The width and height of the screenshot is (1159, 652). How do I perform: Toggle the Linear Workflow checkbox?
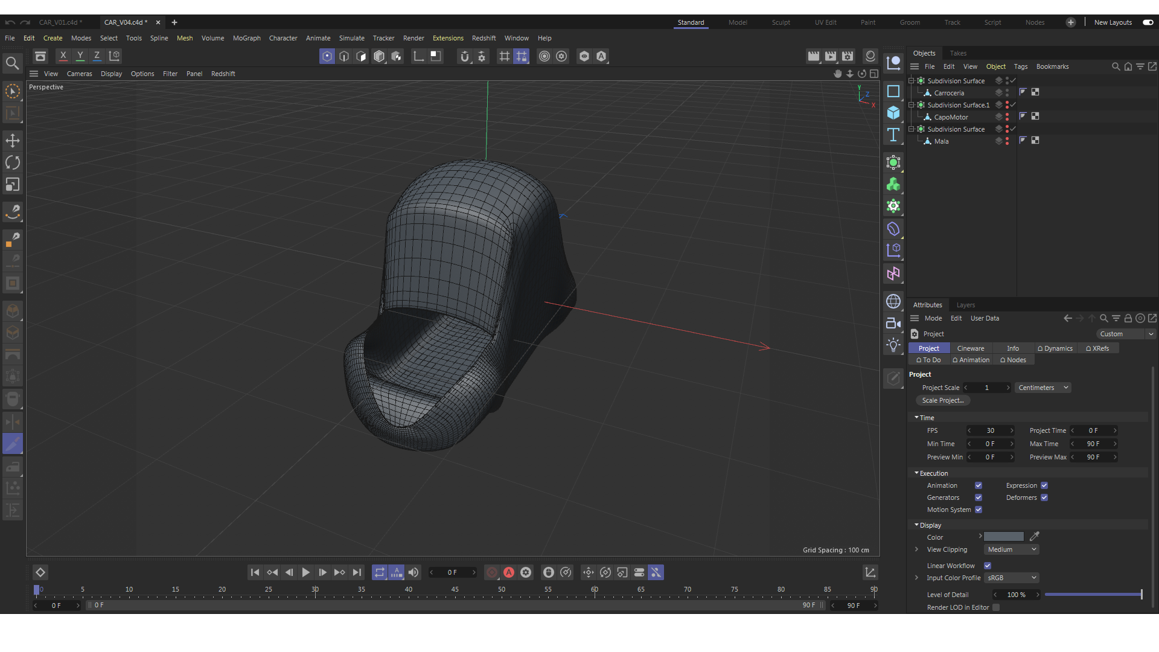click(x=988, y=566)
